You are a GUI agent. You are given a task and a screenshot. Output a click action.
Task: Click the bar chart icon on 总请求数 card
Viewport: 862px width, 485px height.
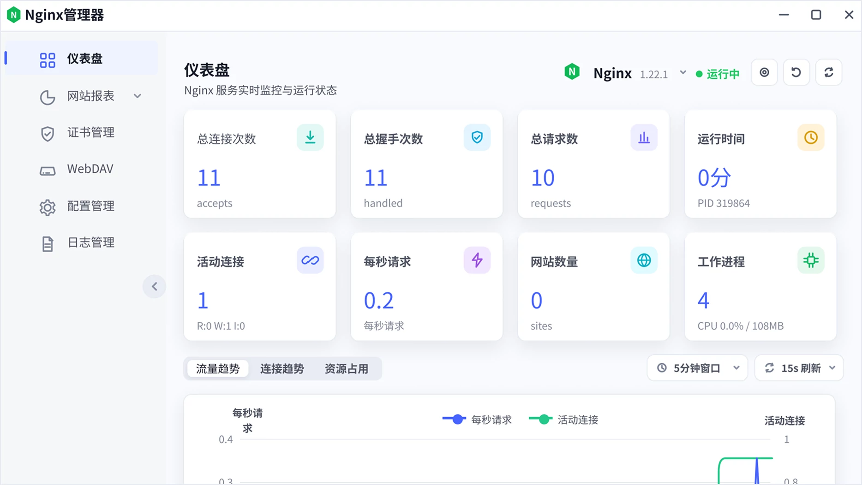click(x=644, y=137)
